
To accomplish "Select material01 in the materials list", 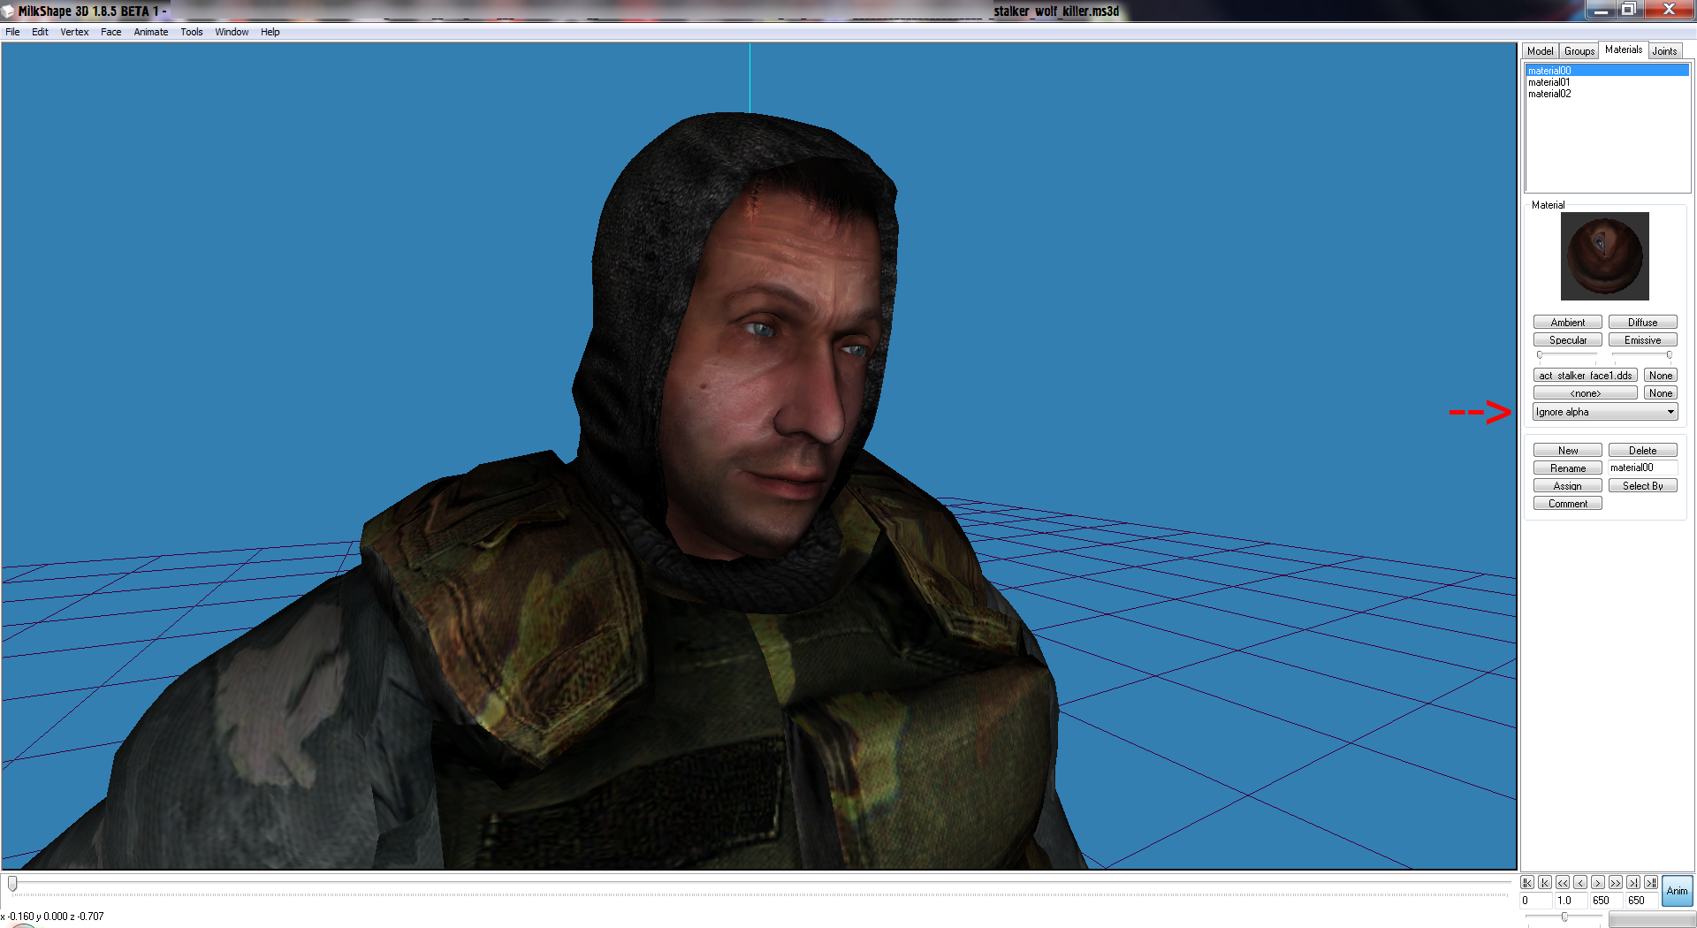I will pyautogui.click(x=1608, y=82).
